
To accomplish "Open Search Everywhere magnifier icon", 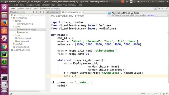I will pos(167,8).
